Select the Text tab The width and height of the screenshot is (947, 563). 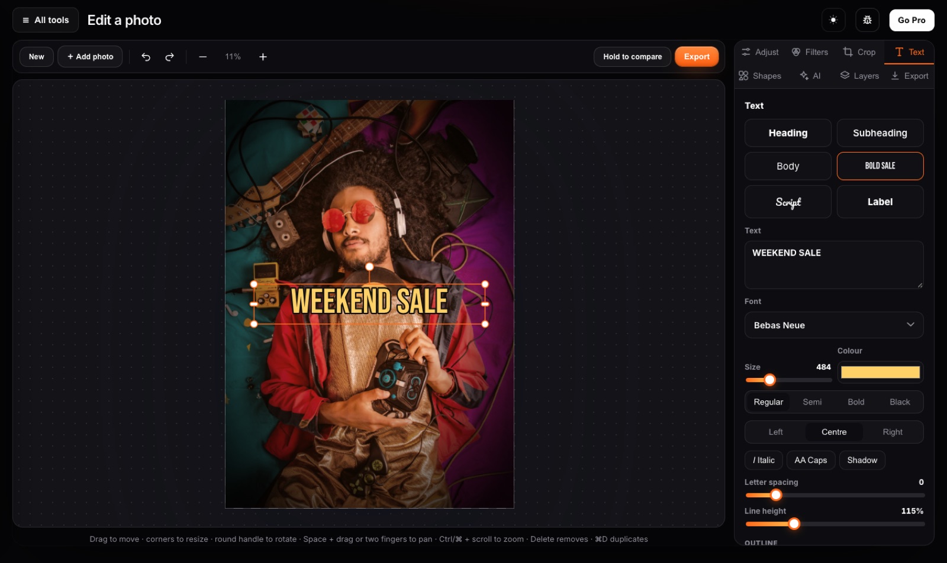tap(910, 52)
